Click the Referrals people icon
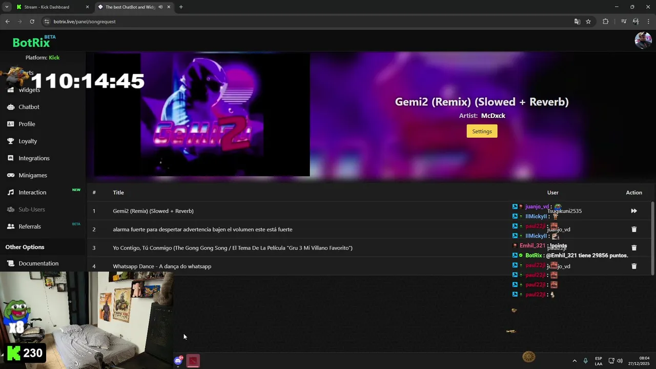 [10, 227]
